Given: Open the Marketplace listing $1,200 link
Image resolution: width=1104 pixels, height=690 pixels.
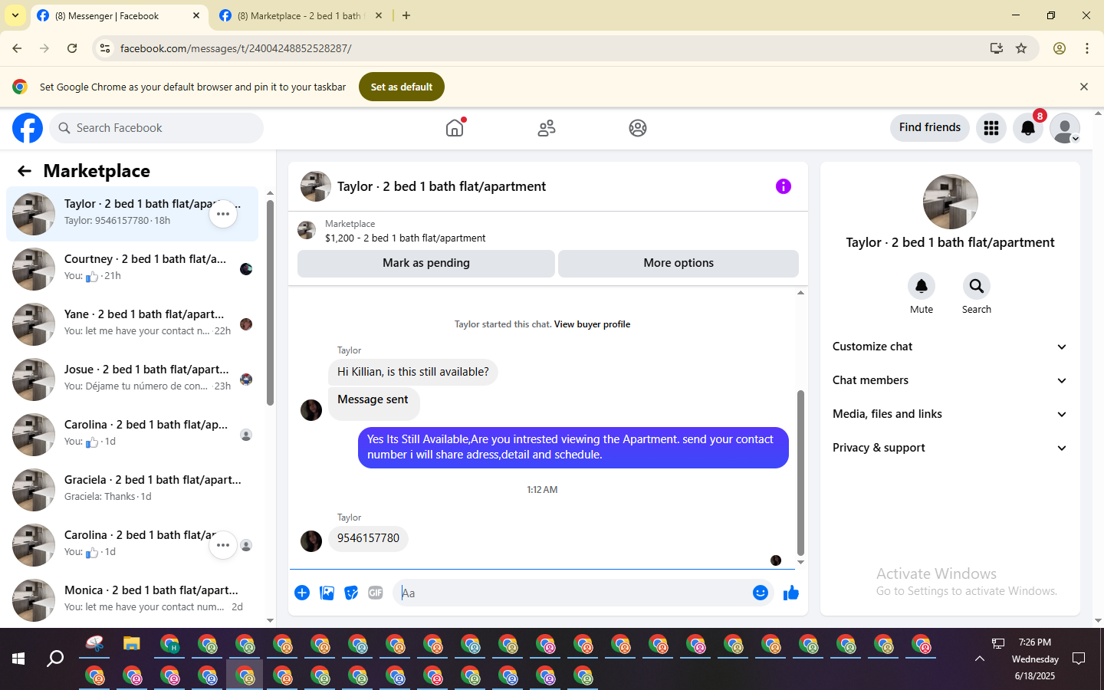Looking at the screenshot, I should pos(405,238).
